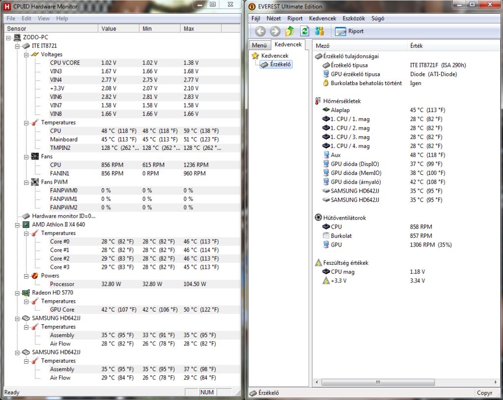Click the thermometer icon beside Hőmérsékletek
Image resolution: width=503 pixels, height=400 pixels.
318,101
